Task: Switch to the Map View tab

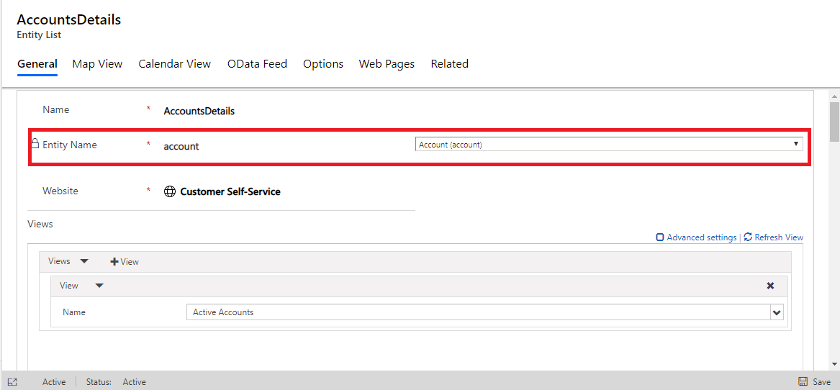Action: [x=97, y=64]
